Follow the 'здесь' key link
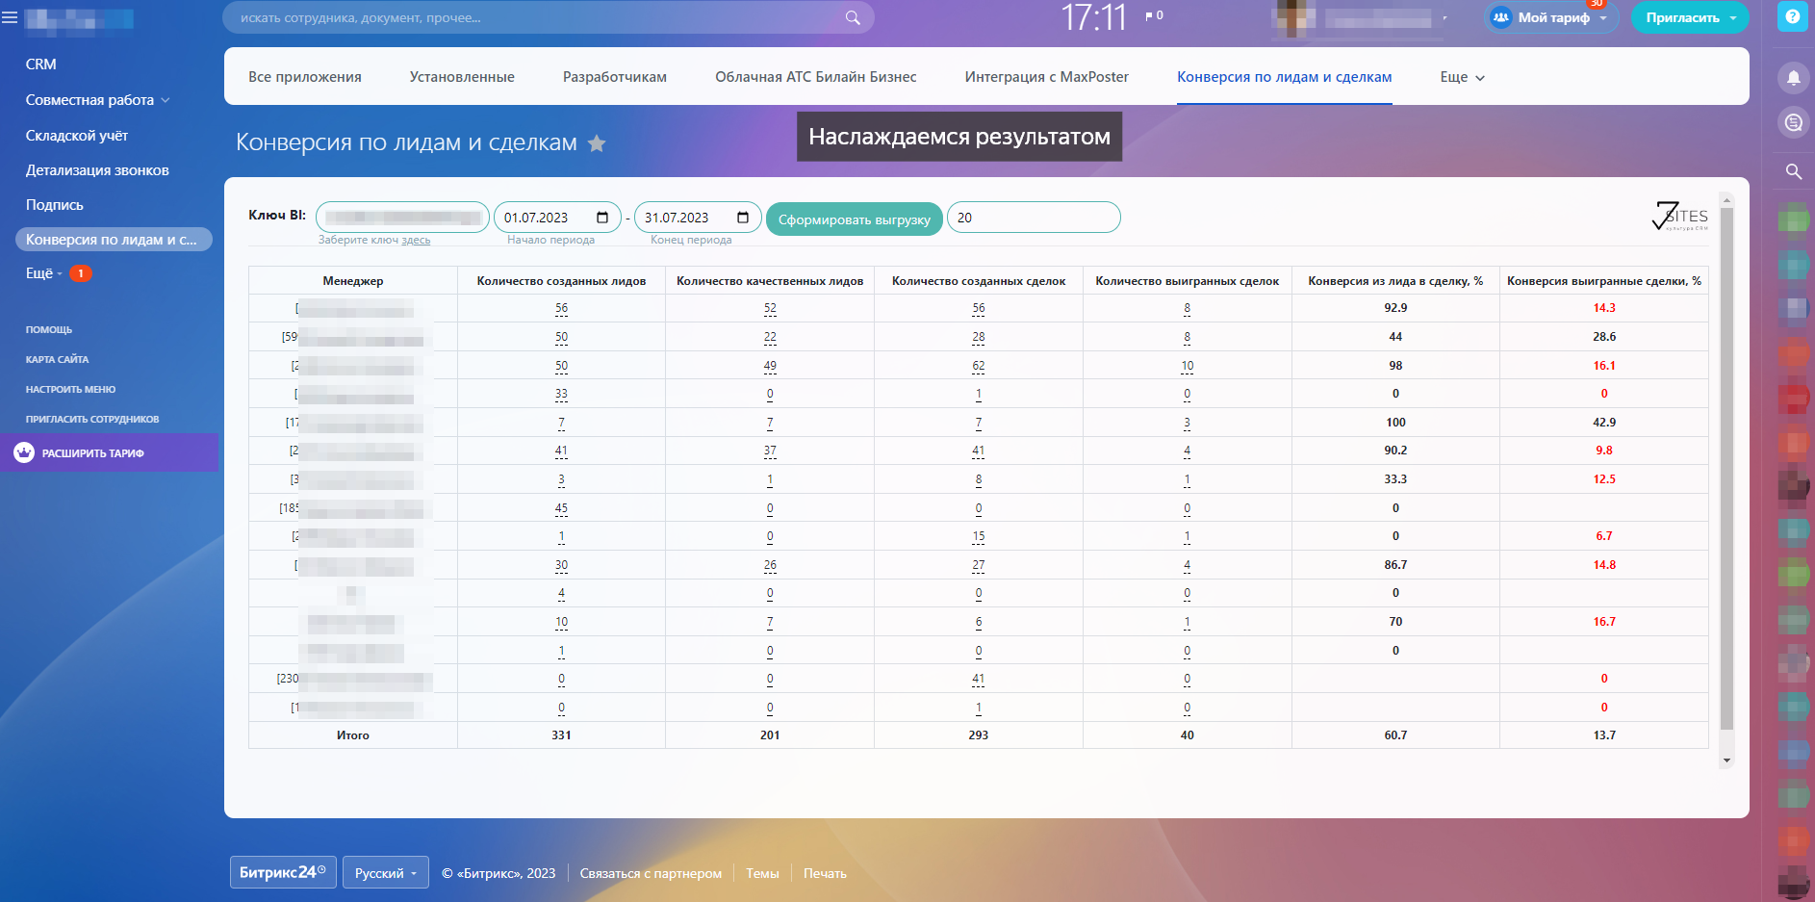 416,241
